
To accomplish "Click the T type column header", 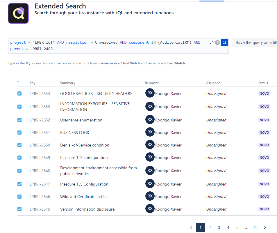I will tap(18, 83).
